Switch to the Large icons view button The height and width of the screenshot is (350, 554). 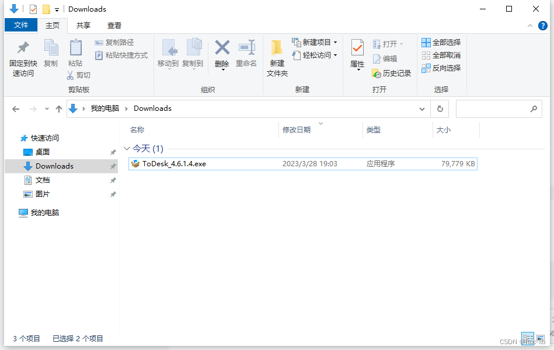(x=540, y=338)
